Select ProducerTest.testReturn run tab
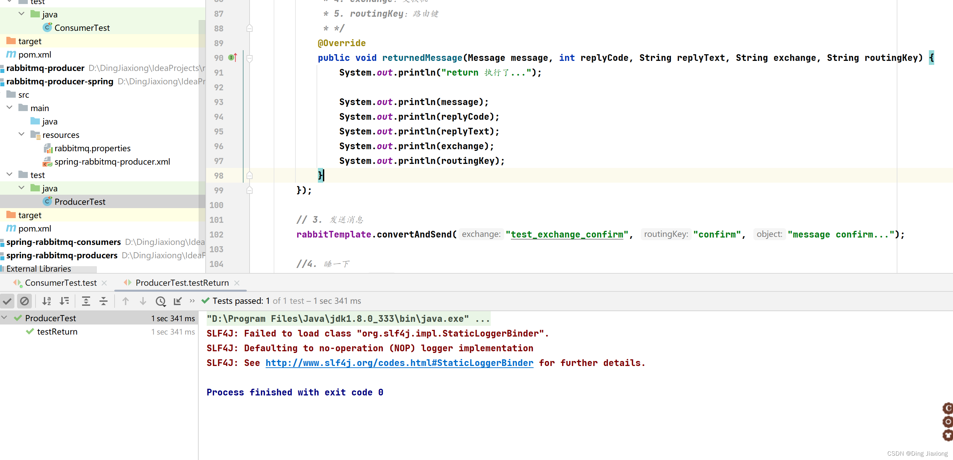The width and height of the screenshot is (953, 460). (182, 283)
